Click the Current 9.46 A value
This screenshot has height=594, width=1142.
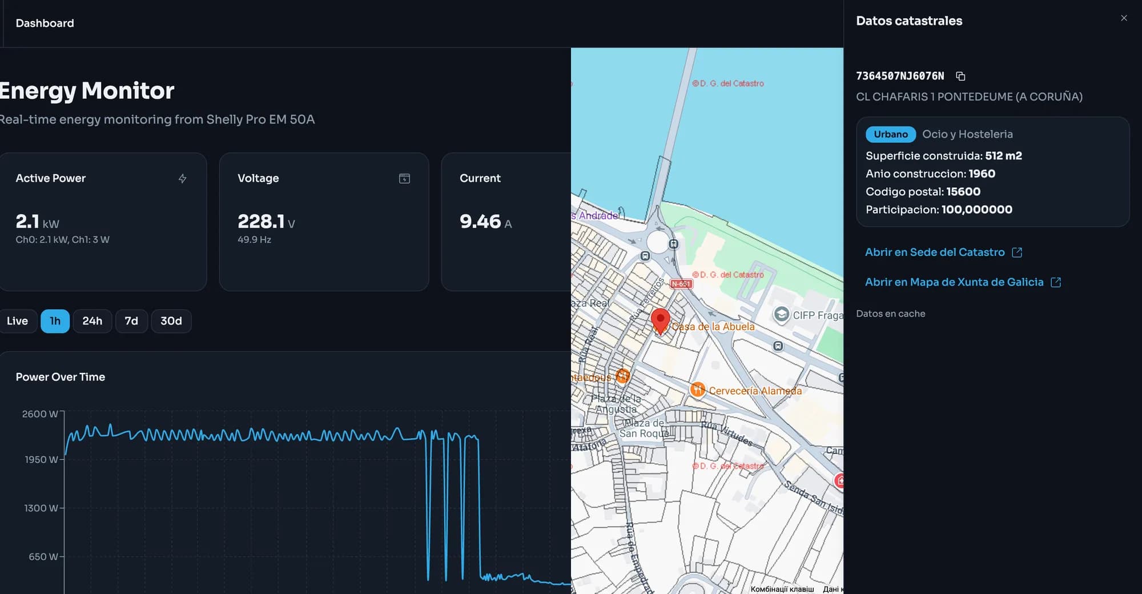pyautogui.click(x=485, y=222)
